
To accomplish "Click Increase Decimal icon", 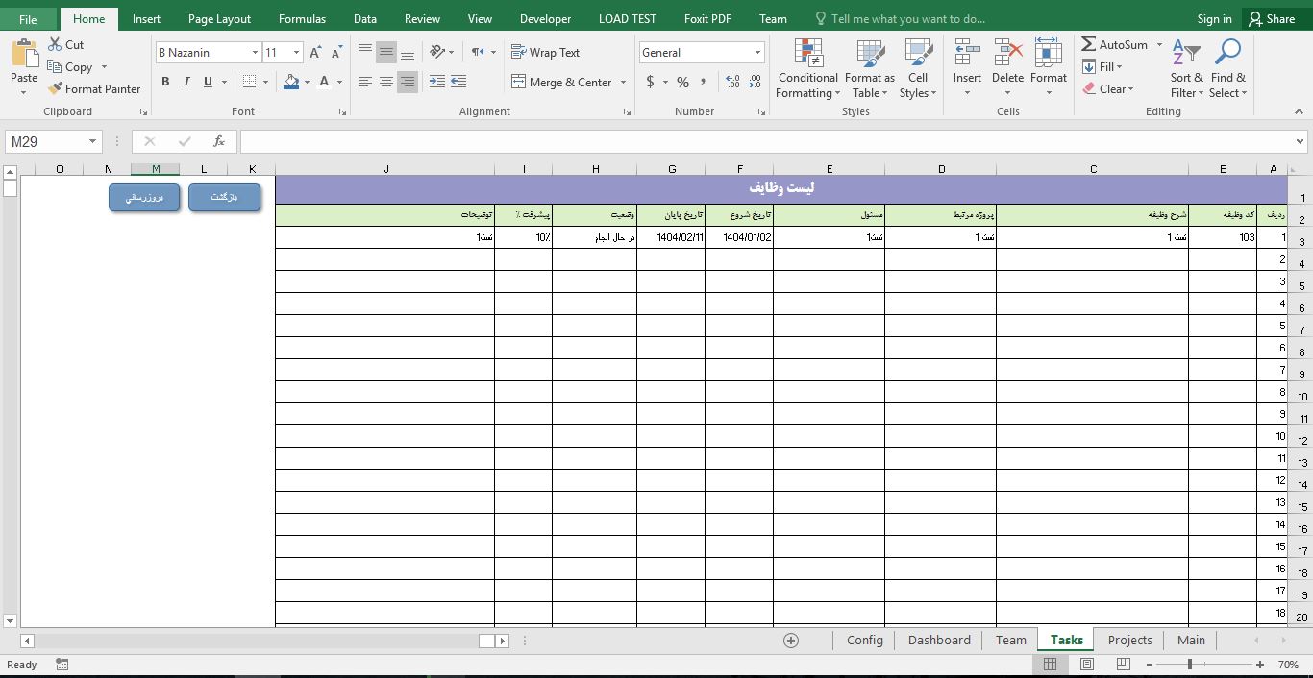I will pos(732,82).
